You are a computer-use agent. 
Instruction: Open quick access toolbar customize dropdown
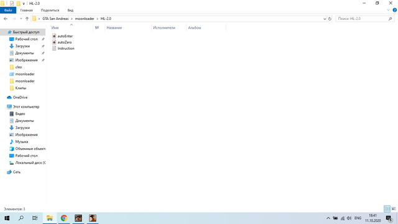(24, 4)
